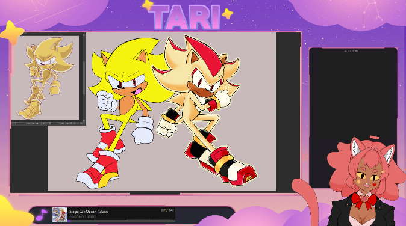406x226 pixels.
Task: Click the sub view scroll-up arrow
Action: 84,35
